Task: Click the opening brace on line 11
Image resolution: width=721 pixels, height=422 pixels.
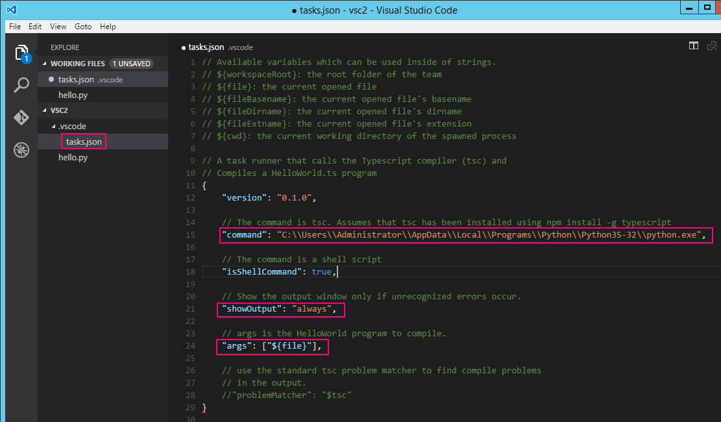Action: [x=204, y=186]
